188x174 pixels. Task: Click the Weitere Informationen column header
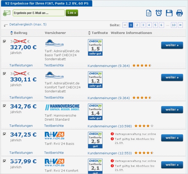pyautogui.click(x=131, y=33)
